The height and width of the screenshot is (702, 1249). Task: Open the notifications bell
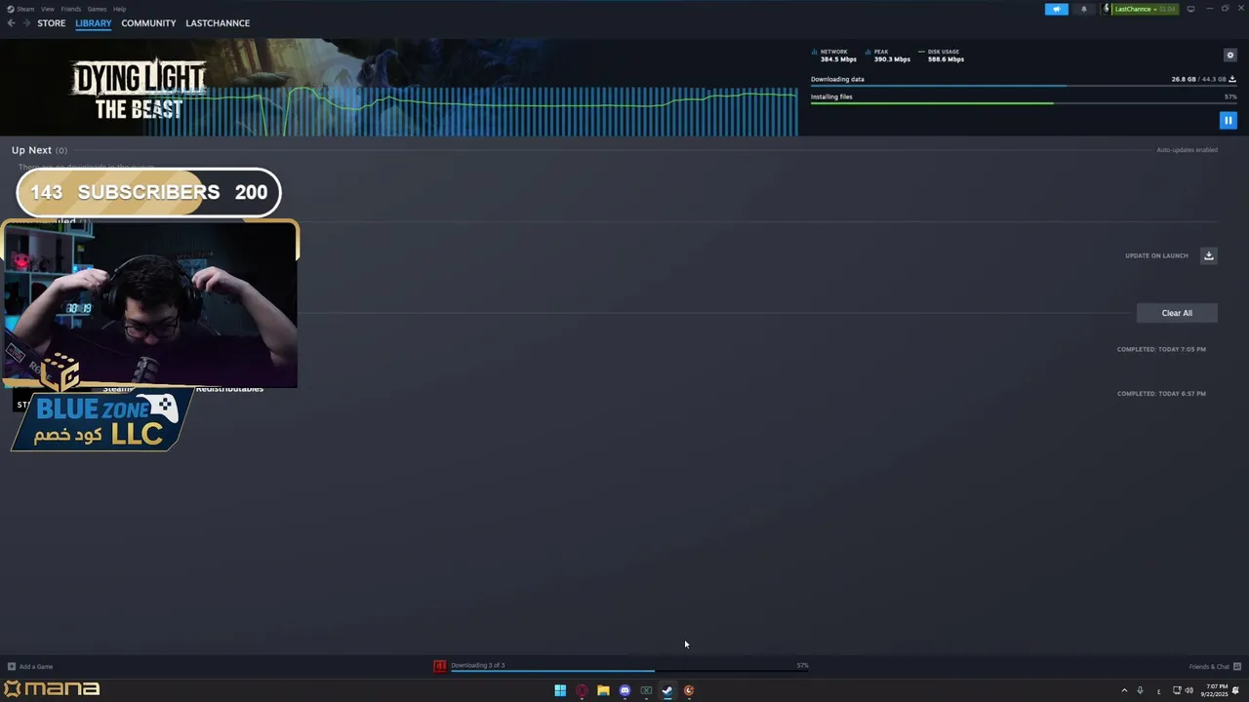click(1083, 9)
